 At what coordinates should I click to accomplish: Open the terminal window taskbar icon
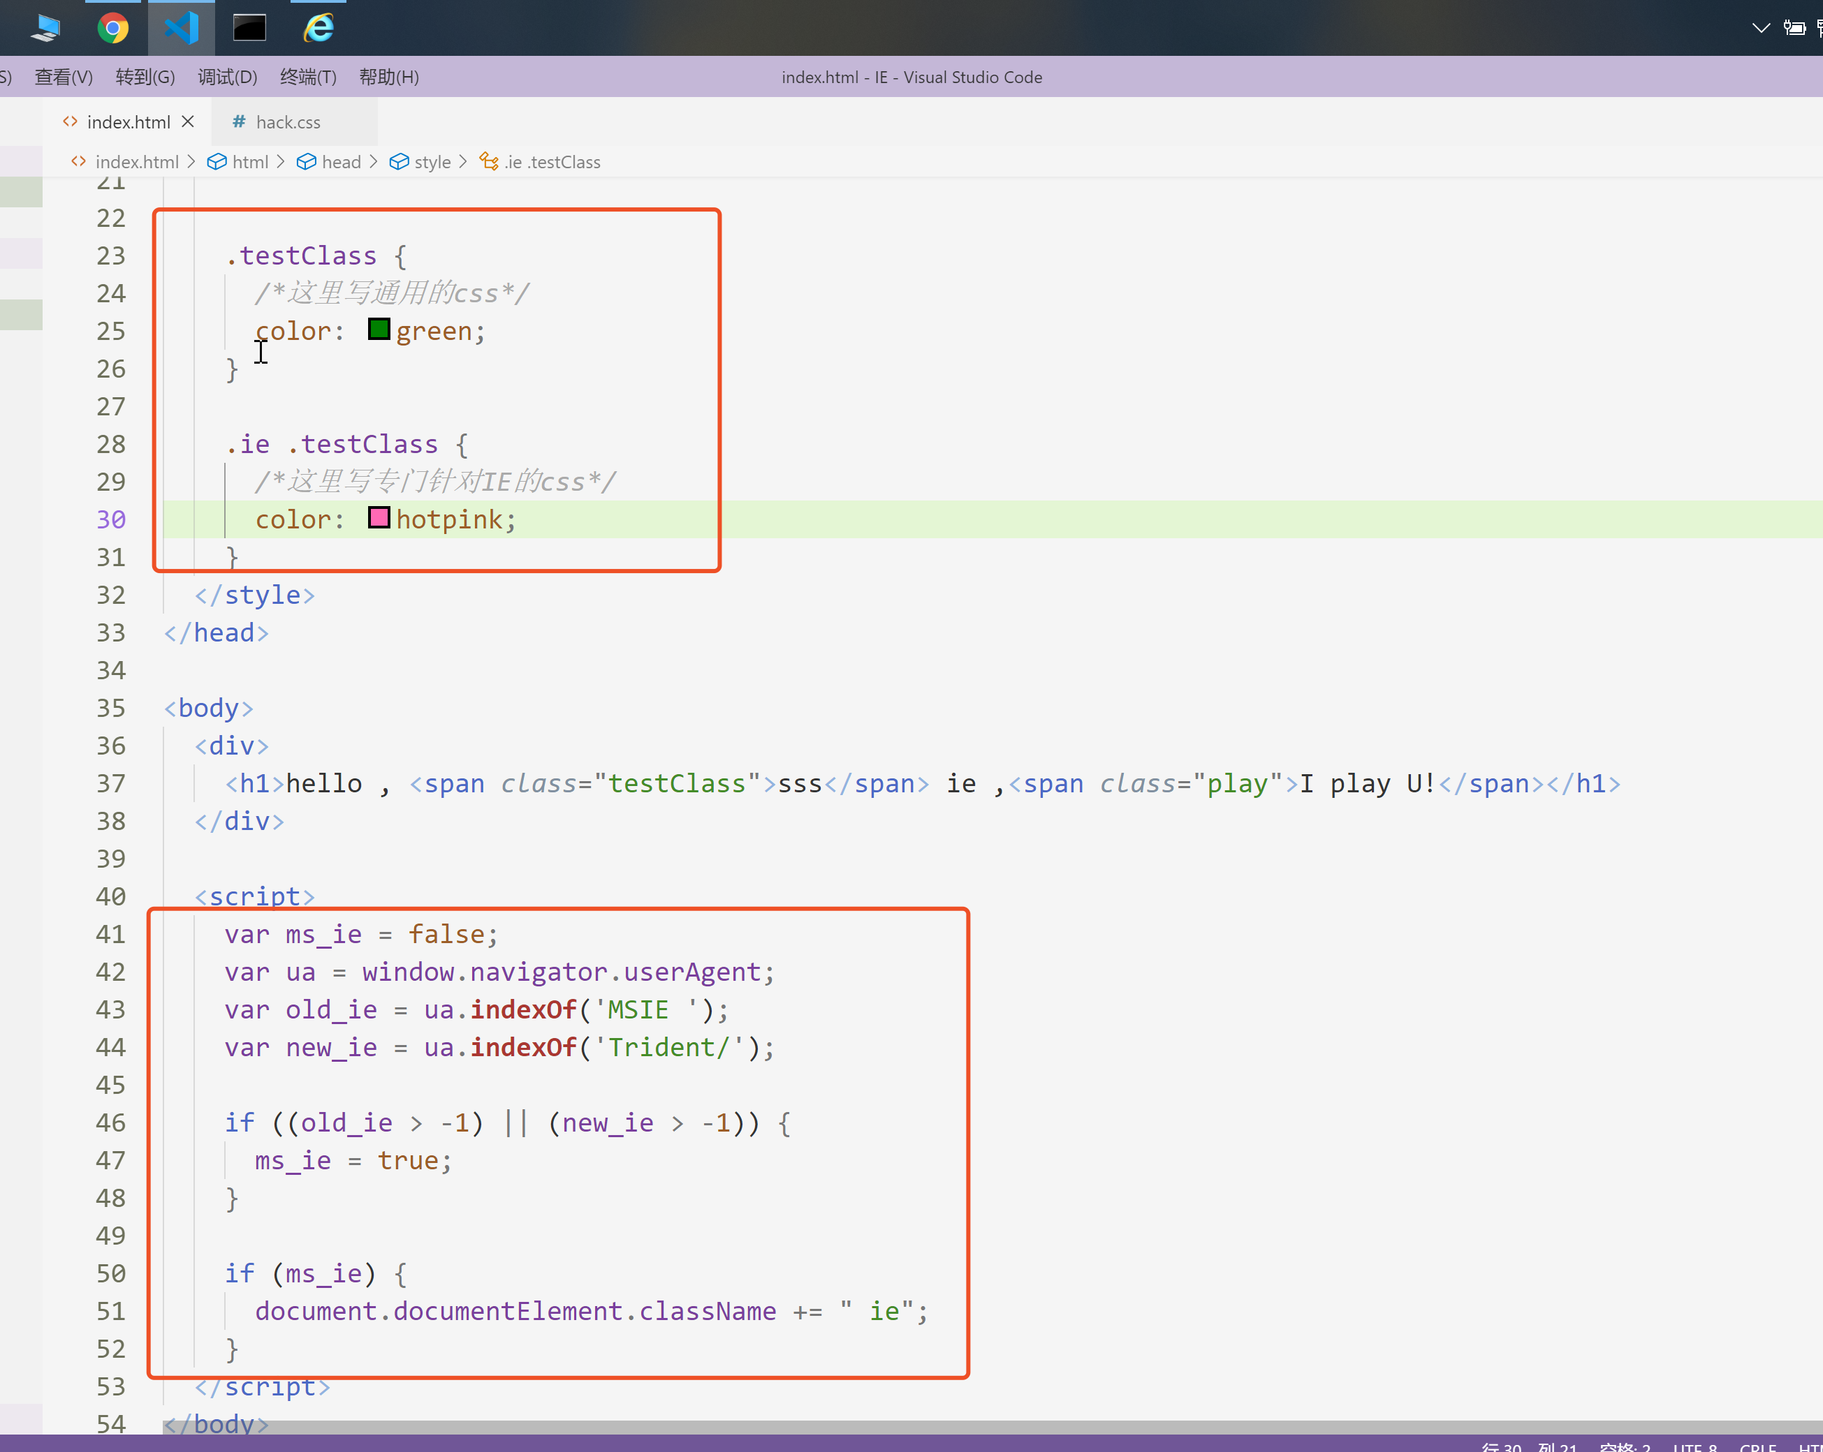(249, 28)
